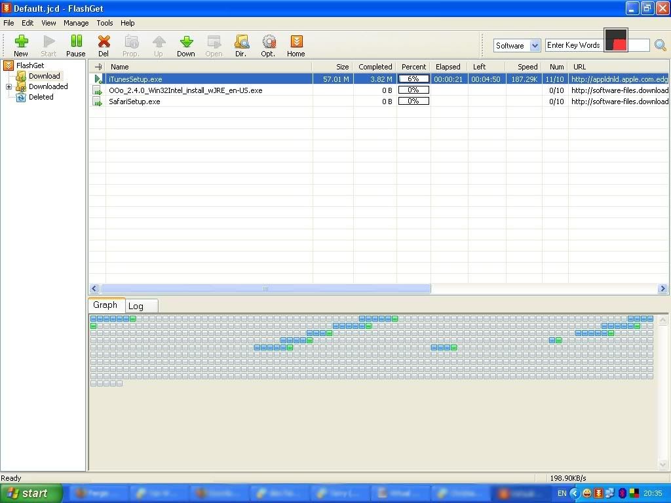The width and height of the screenshot is (671, 503).
Task: Click the Bluetooth tray icon
Action: pos(623,493)
